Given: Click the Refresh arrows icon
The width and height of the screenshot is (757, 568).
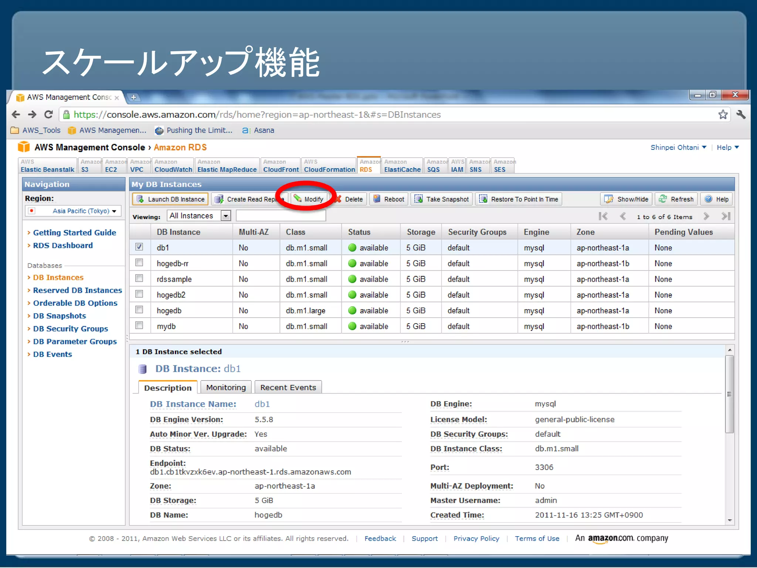Looking at the screenshot, I should 663,199.
